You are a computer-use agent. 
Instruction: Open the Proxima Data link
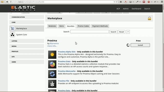click(x=64, y=90)
